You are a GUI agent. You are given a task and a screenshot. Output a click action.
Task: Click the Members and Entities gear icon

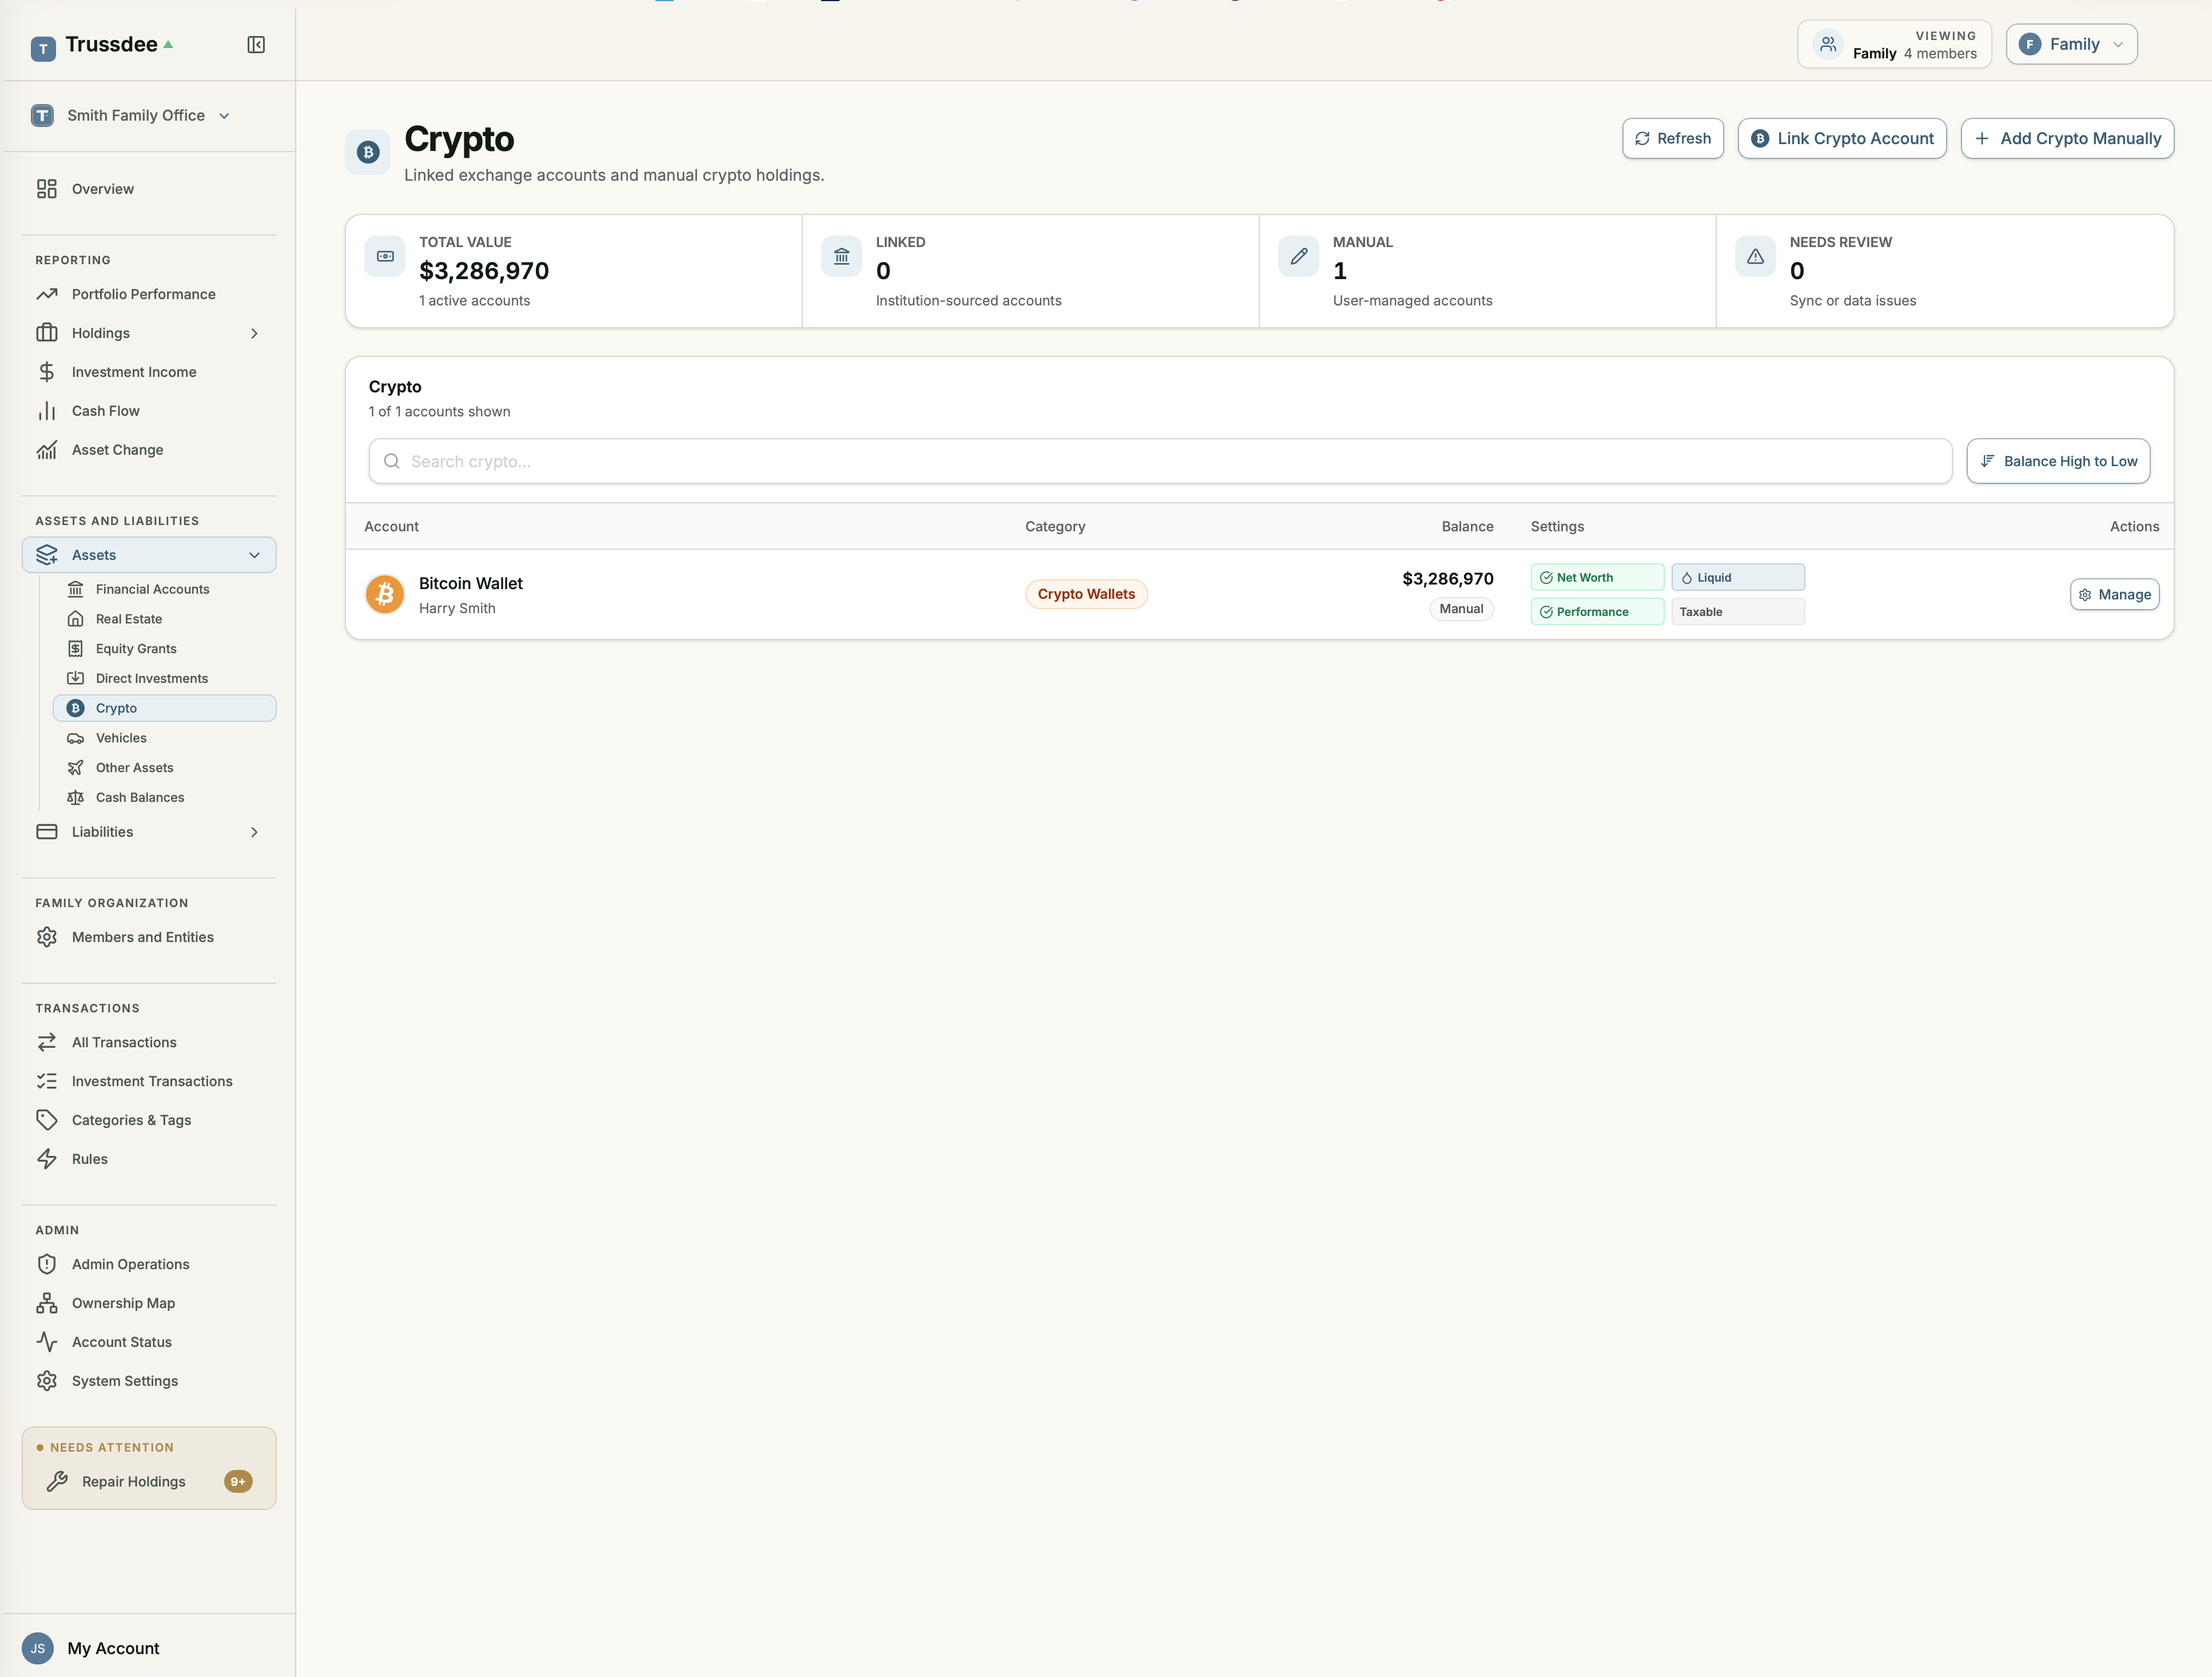click(47, 937)
